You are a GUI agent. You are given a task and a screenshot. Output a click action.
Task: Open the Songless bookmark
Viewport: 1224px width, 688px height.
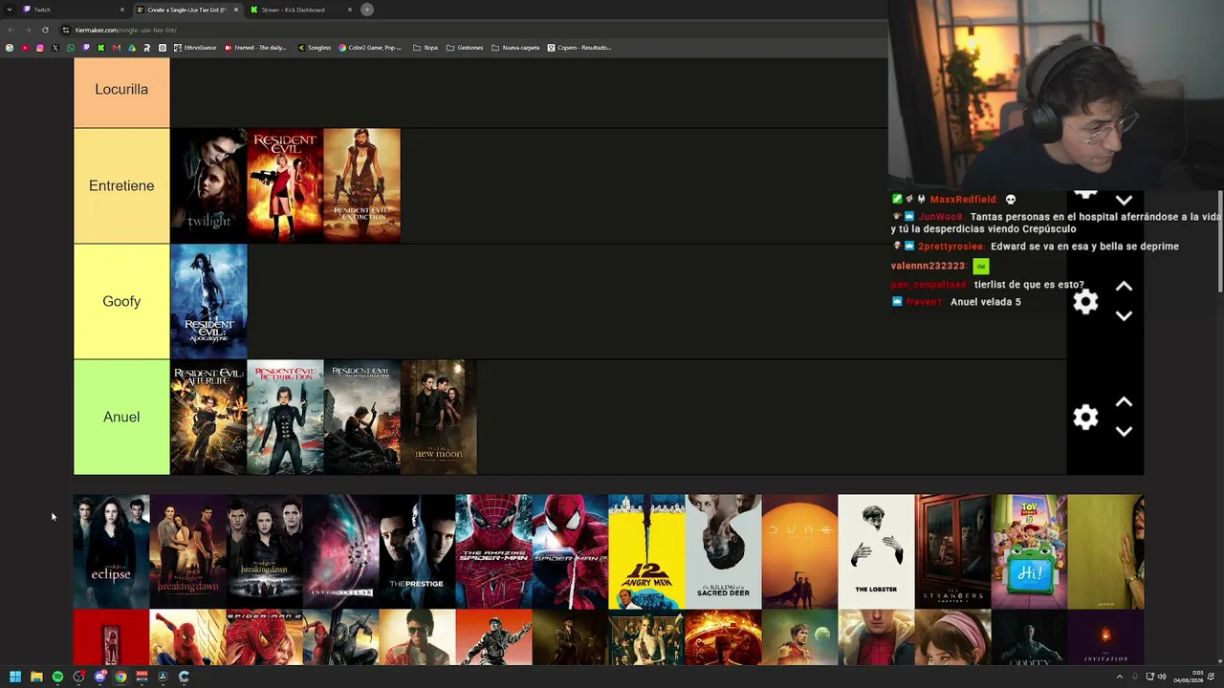[315, 48]
